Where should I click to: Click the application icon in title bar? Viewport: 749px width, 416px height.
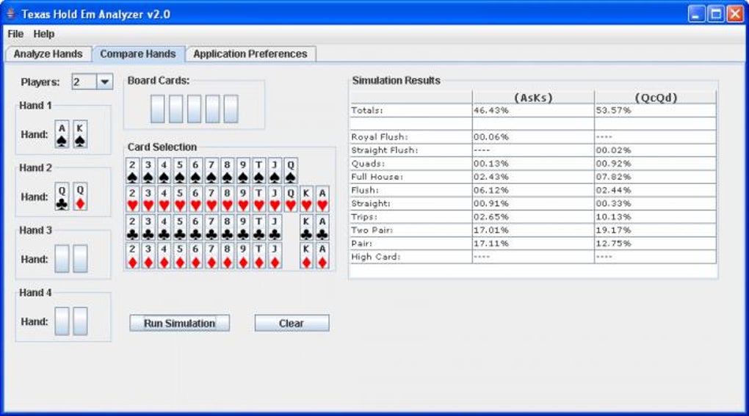(x=10, y=14)
